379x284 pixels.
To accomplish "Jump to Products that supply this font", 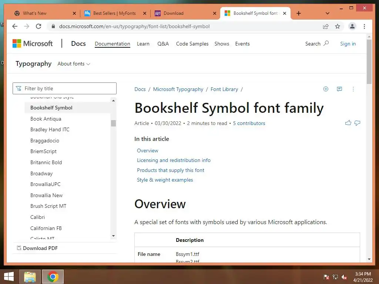I will [x=170, y=170].
